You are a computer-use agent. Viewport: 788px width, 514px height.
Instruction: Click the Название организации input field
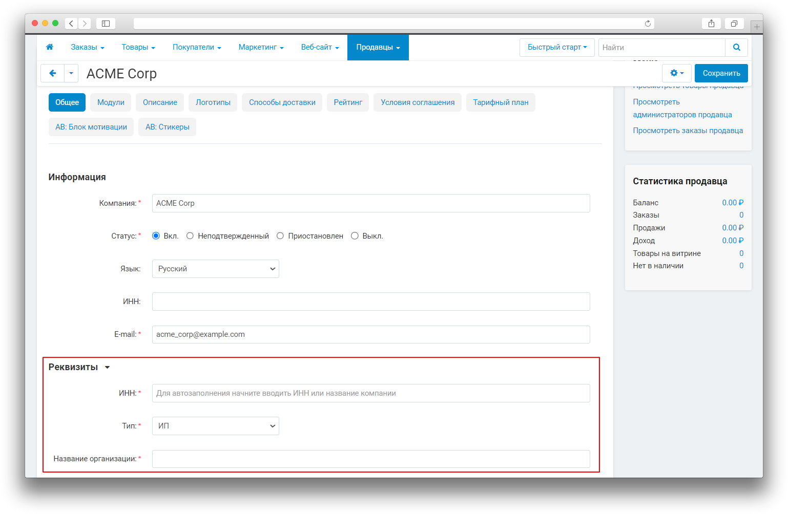(x=371, y=459)
